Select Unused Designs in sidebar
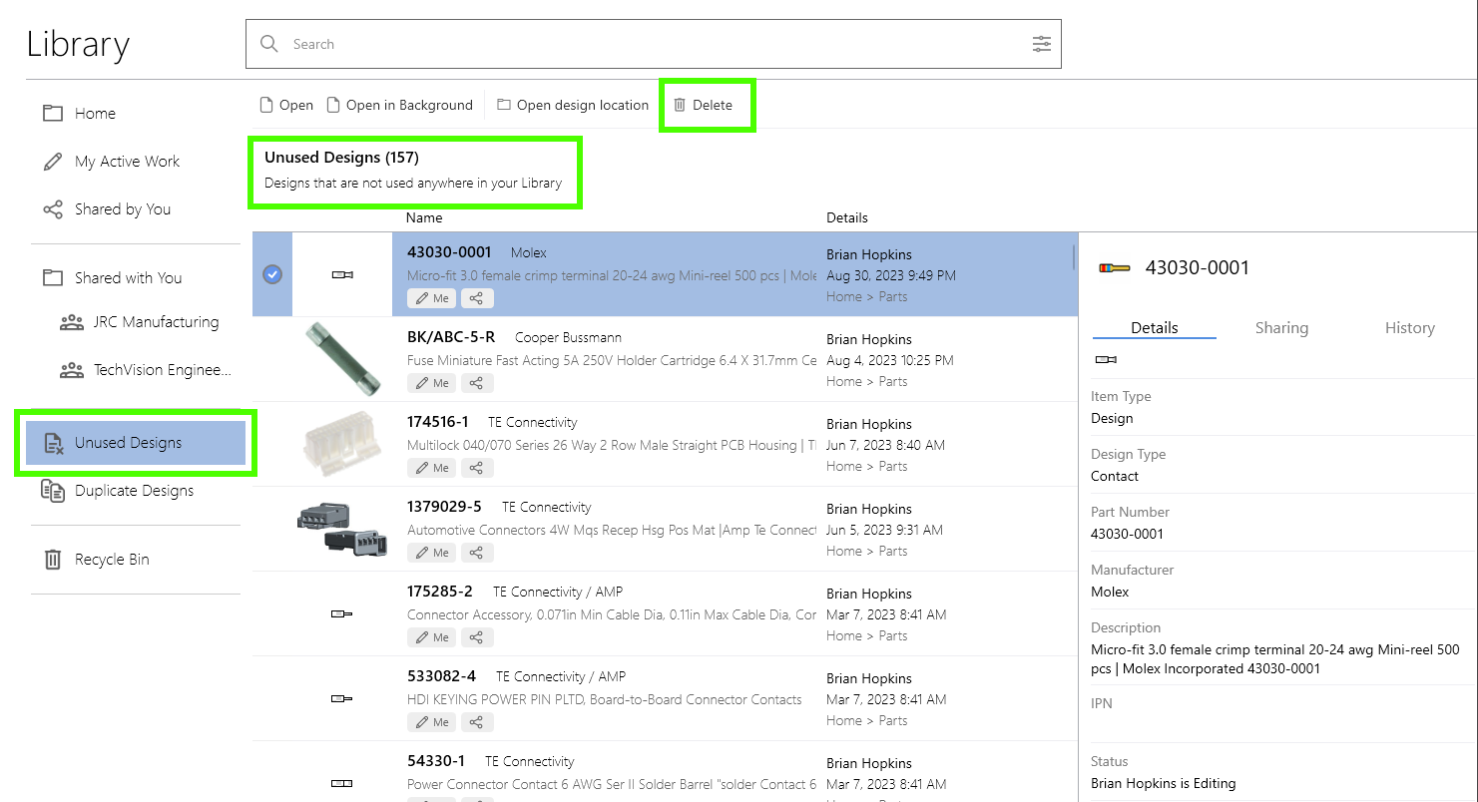 tap(136, 443)
